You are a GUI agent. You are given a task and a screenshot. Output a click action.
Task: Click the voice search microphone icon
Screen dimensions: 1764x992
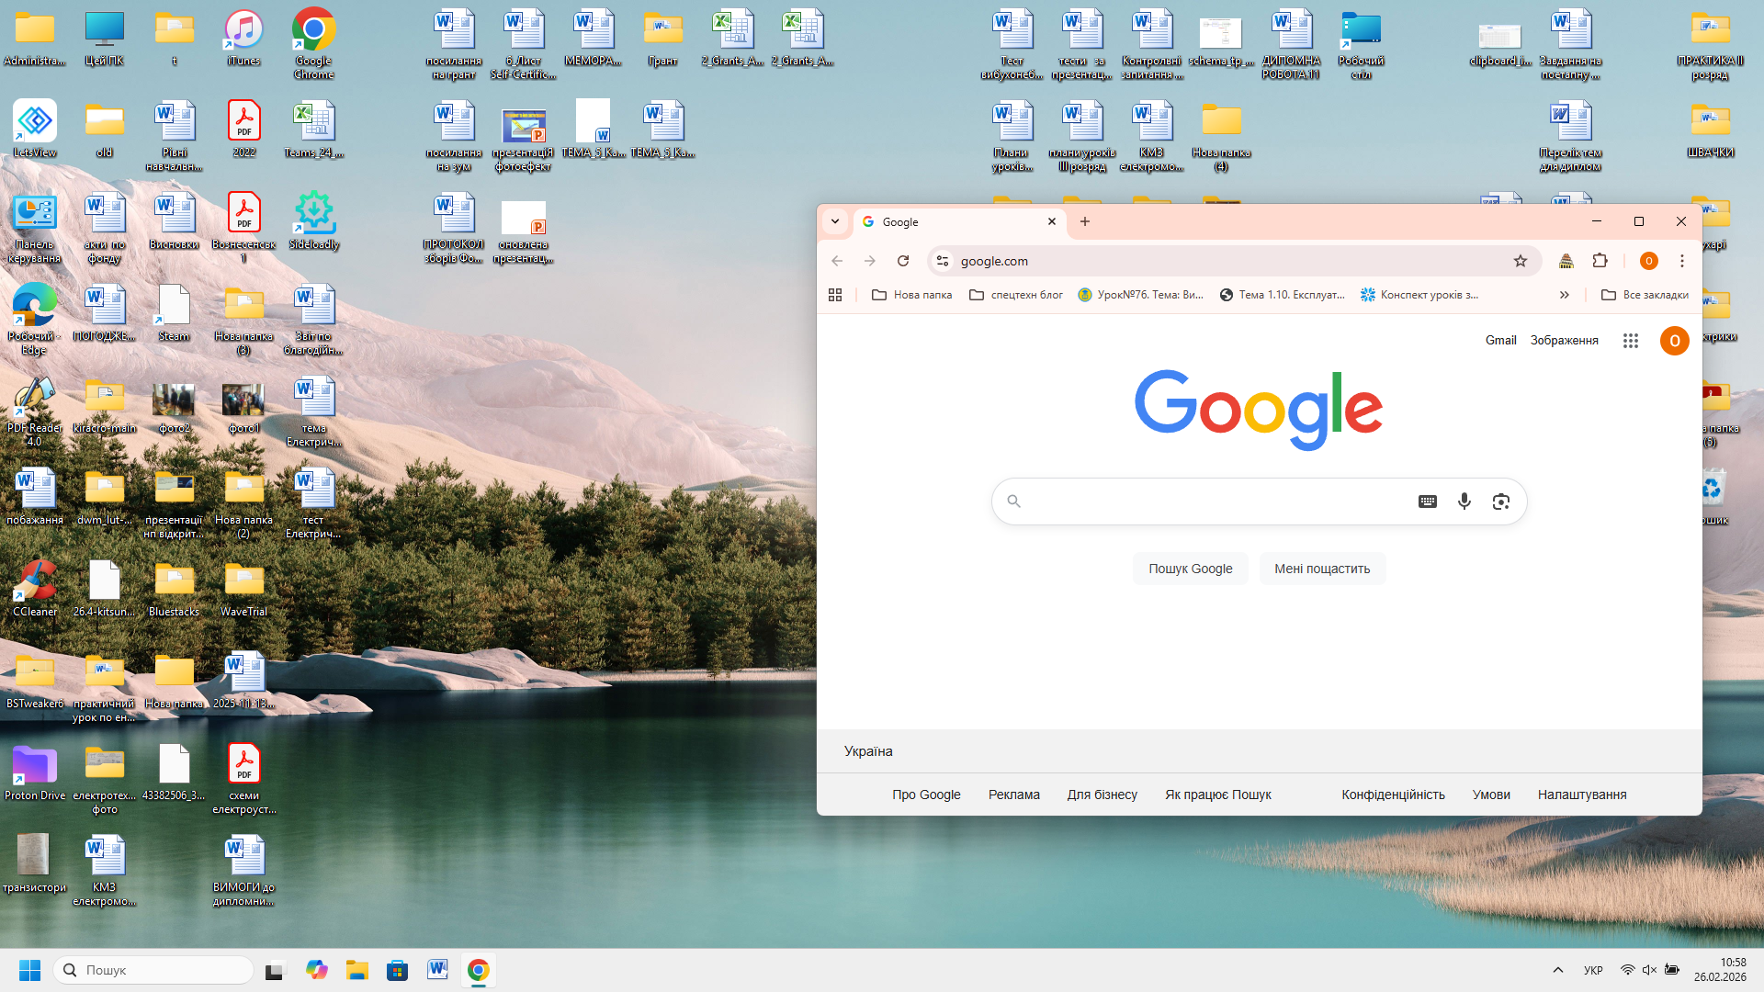click(x=1464, y=502)
